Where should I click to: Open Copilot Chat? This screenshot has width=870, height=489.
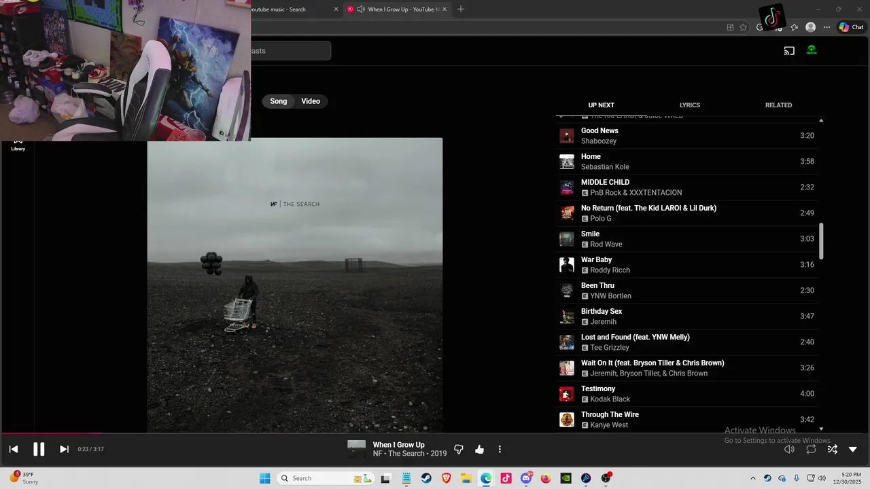tap(851, 27)
